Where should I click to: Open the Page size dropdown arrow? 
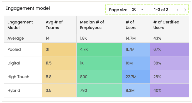pyautogui.click(x=142, y=9)
